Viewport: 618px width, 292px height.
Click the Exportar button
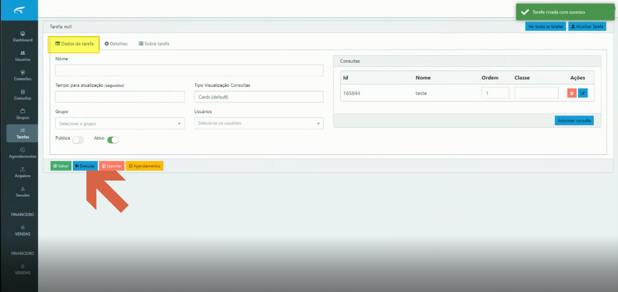pos(112,166)
